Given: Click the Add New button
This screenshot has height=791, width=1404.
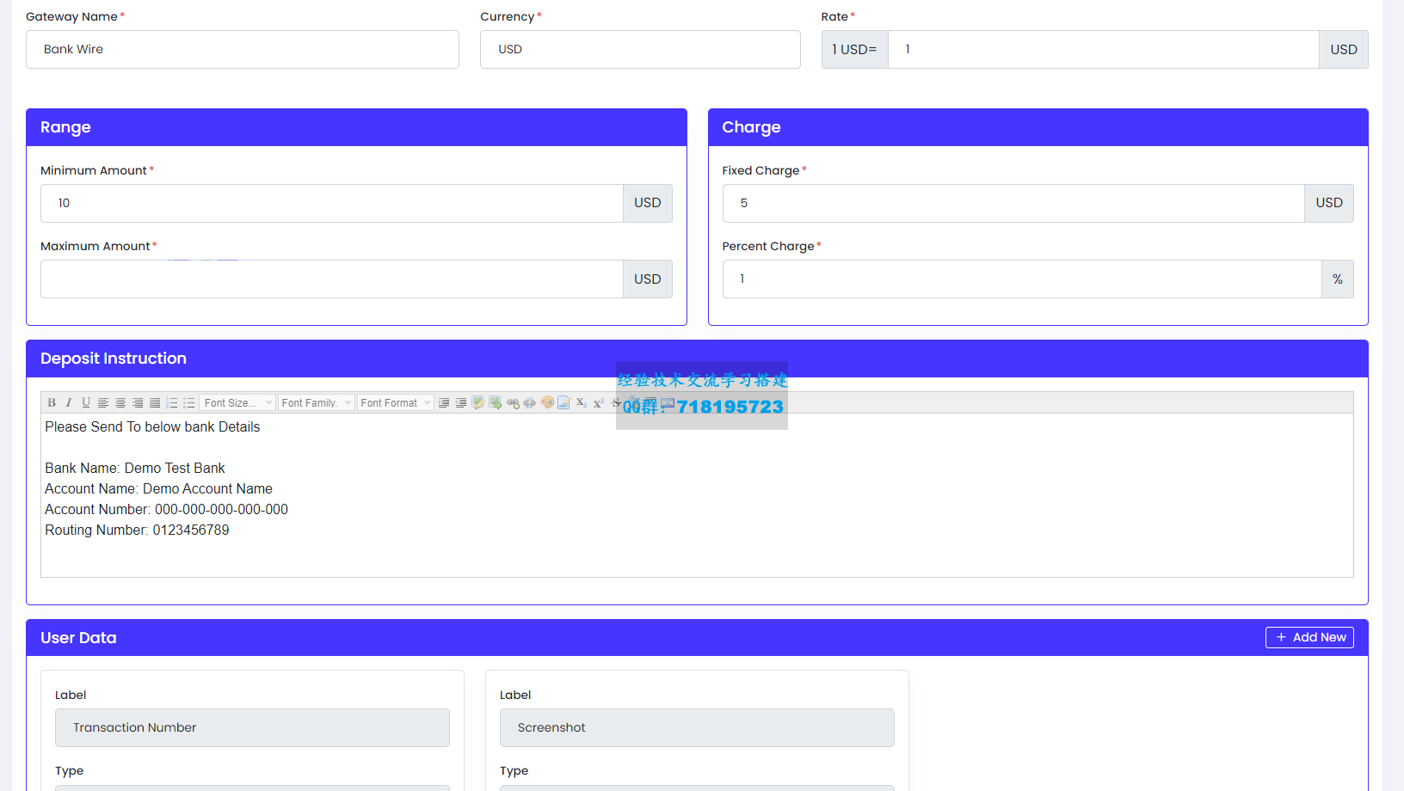Looking at the screenshot, I should point(1309,637).
